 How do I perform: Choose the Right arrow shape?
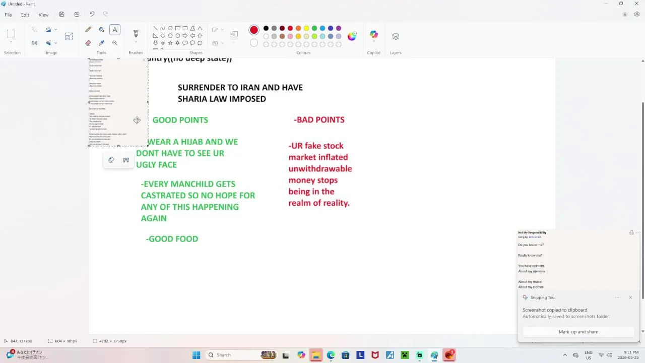(x=185, y=36)
